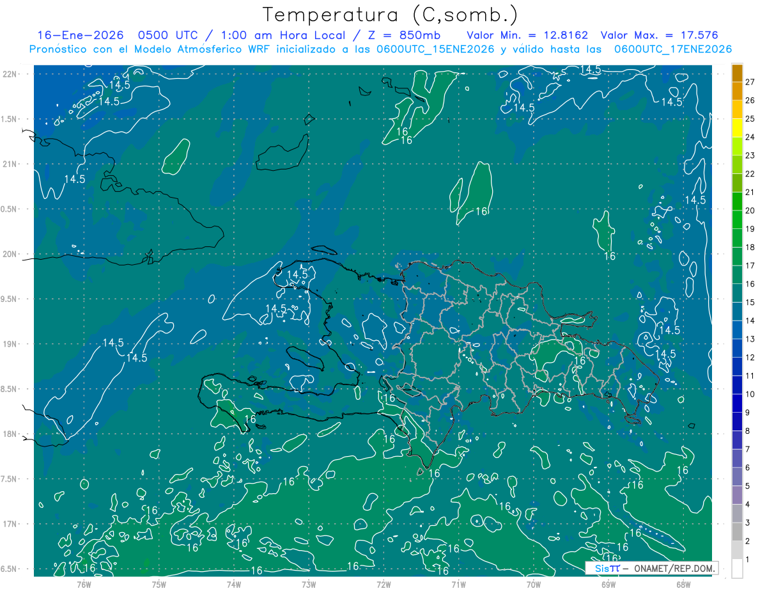
Task: Click legend value '26' on color bar
Action: (x=750, y=100)
